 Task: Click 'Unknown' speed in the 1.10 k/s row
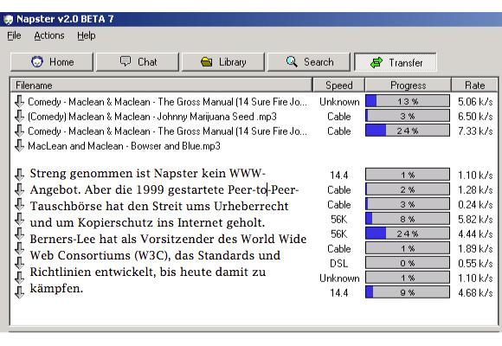(x=339, y=279)
